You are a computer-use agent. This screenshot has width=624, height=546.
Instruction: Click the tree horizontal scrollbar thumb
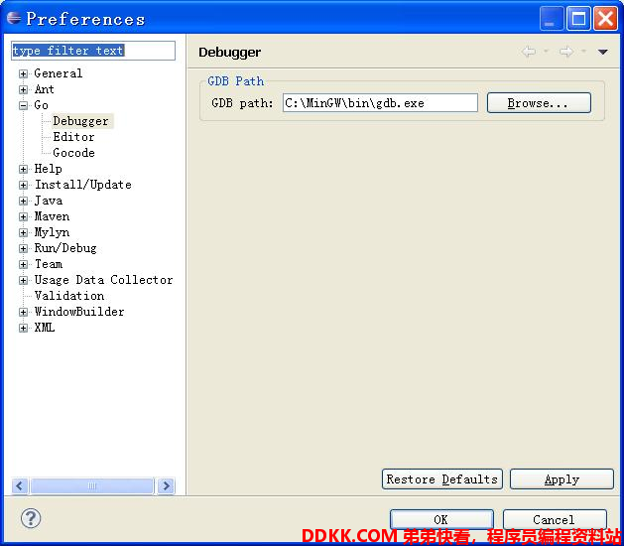click(x=92, y=485)
